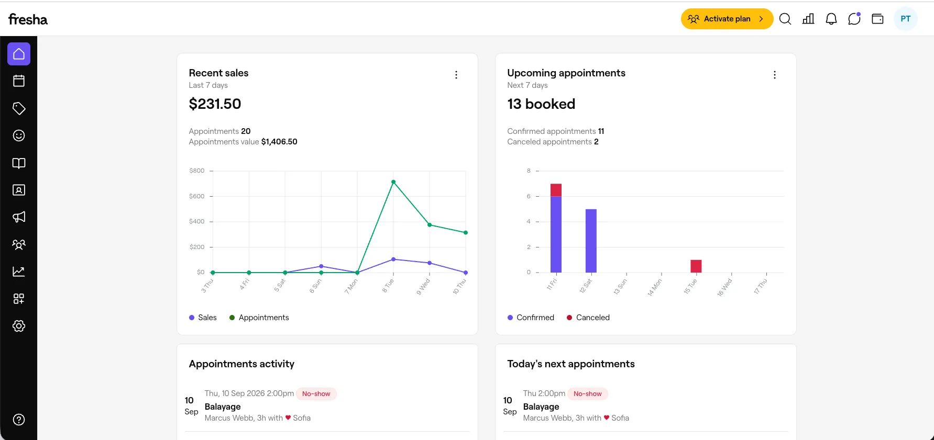Open the Catalog book icon in sidebar
The image size is (934, 440).
click(x=19, y=163)
